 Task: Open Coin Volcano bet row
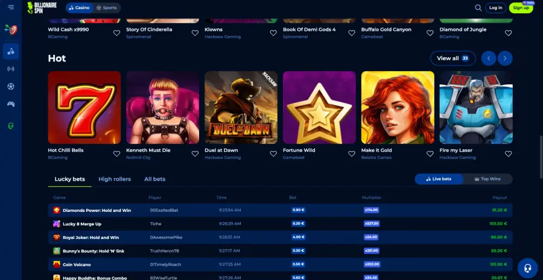pos(280,264)
